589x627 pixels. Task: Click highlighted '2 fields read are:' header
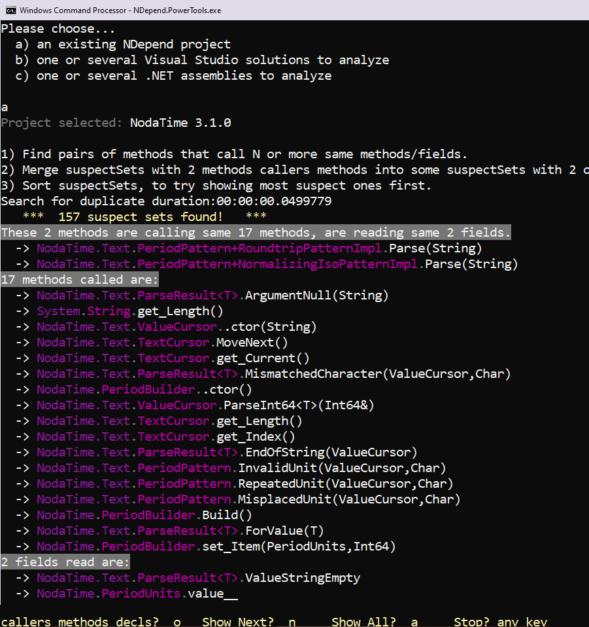65,562
